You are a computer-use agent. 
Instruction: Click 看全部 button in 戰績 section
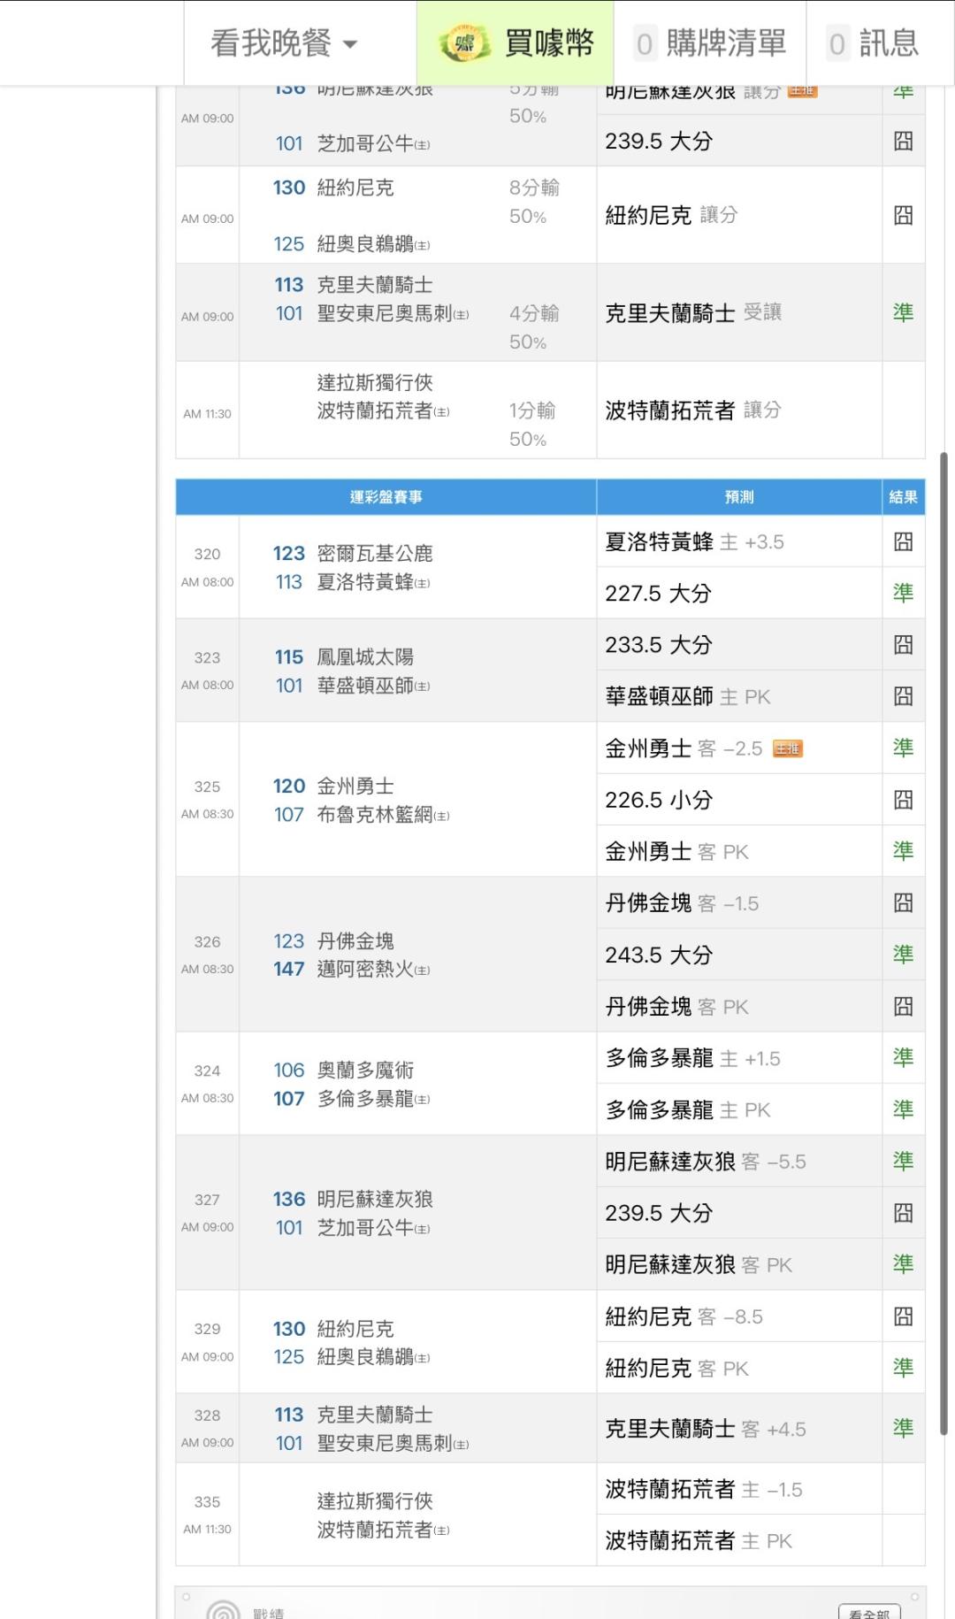coord(869,1612)
